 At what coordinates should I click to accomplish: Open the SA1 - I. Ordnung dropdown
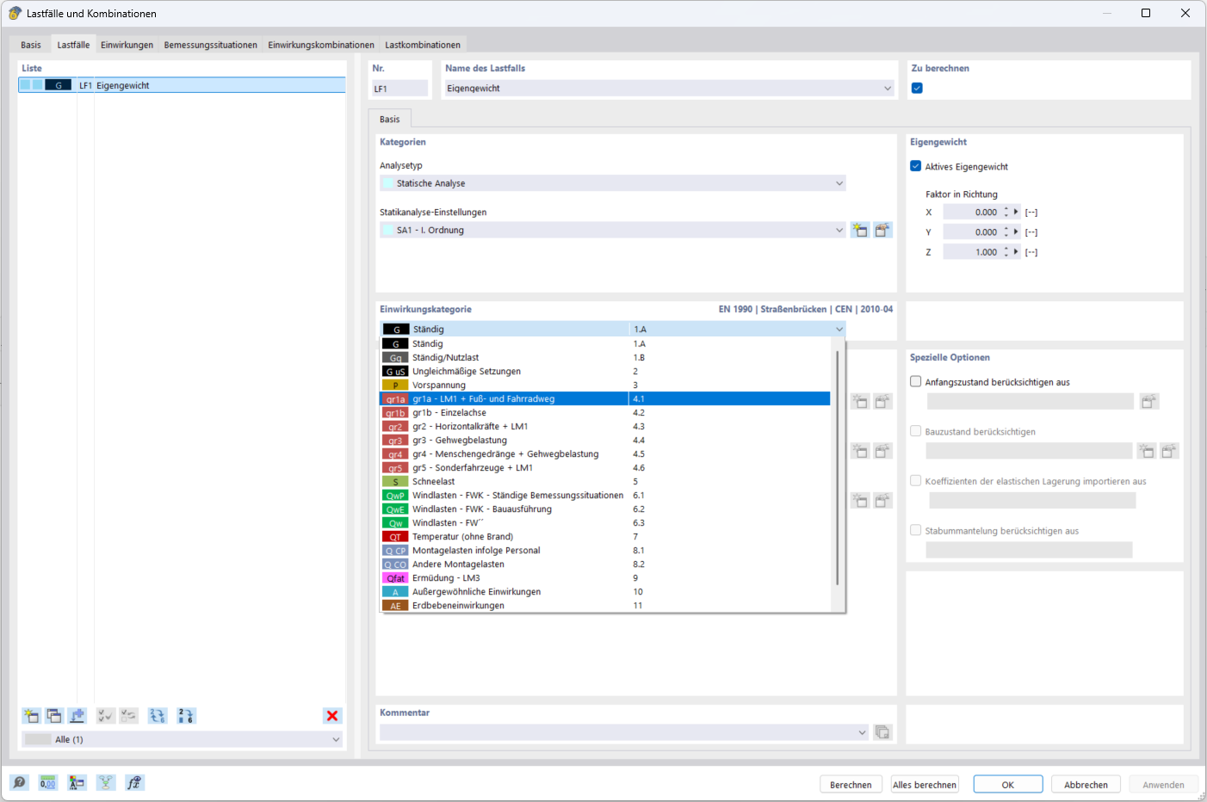[x=839, y=230]
